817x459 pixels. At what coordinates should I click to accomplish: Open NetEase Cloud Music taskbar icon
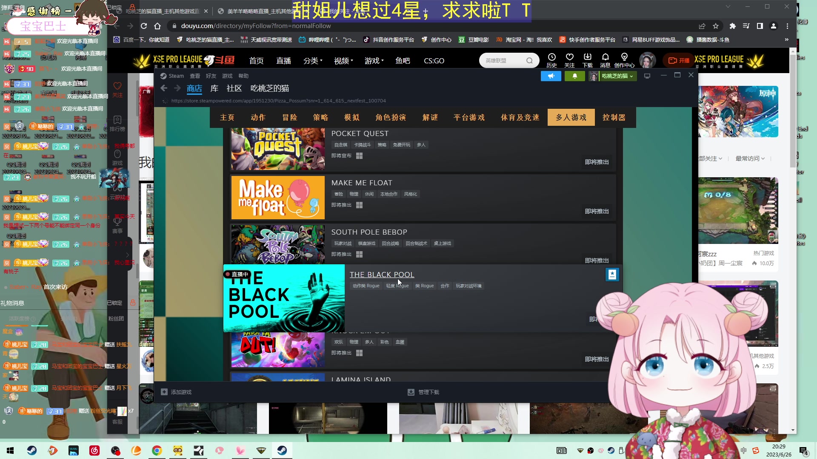(94, 450)
